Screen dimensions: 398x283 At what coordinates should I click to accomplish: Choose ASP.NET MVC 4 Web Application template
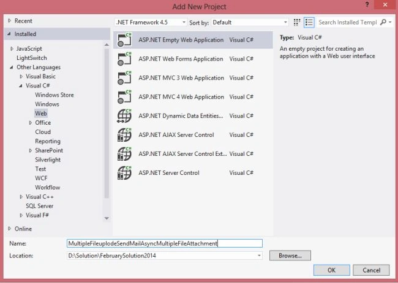click(193, 97)
